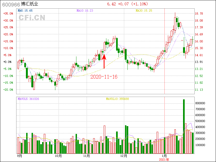This screenshot has height=162, width=216.
Task: Click the 600000 volume axis label
Action: click(x=200, y=115)
